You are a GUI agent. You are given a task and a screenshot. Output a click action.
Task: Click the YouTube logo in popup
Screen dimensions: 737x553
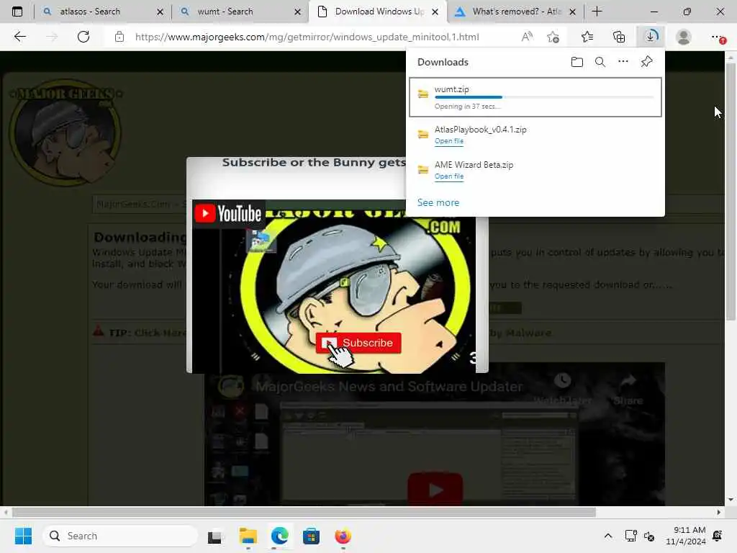tap(228, 213)
